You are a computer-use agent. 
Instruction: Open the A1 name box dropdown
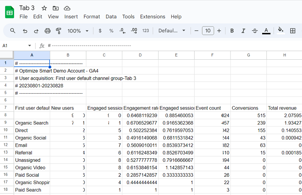tap(29, 46)
